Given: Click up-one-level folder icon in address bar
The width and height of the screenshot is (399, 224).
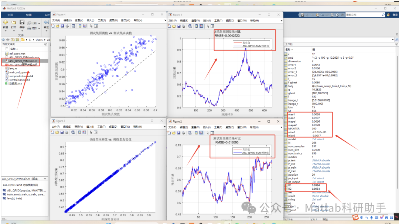Looking at the screenshot, I should point(13,39).
